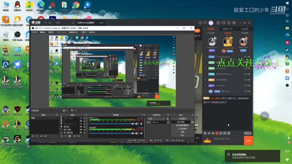
Task: Toggle lock on 游戏源 source
Action: pos(84,126)
